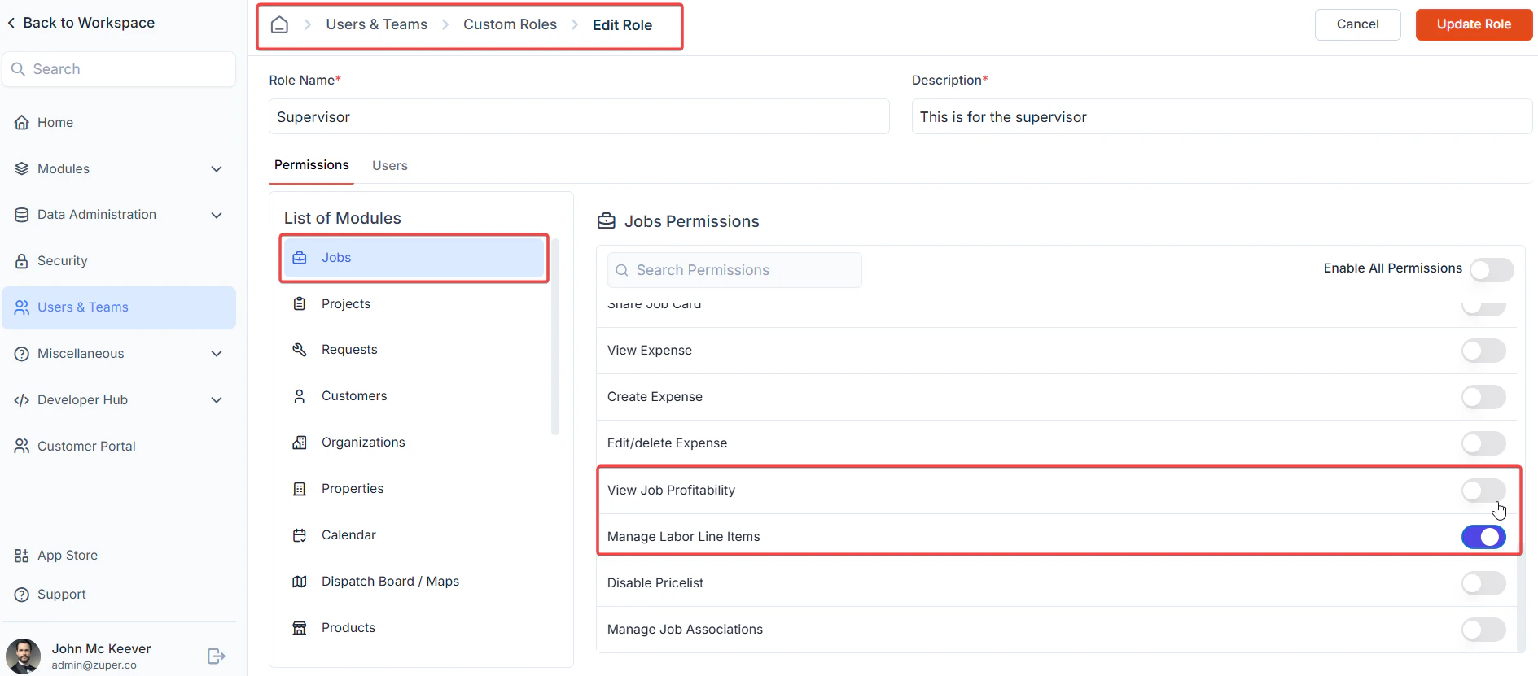Viewport: 1538px width, 676px height.
Task: Expand the Miscellaneous chevron
Action: (217, 354)
